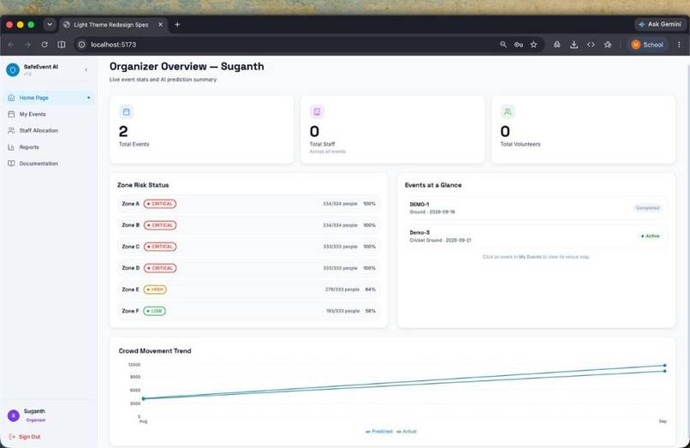
Task: Select the Light Theme Redesign Spec tab
Action: 112,25
